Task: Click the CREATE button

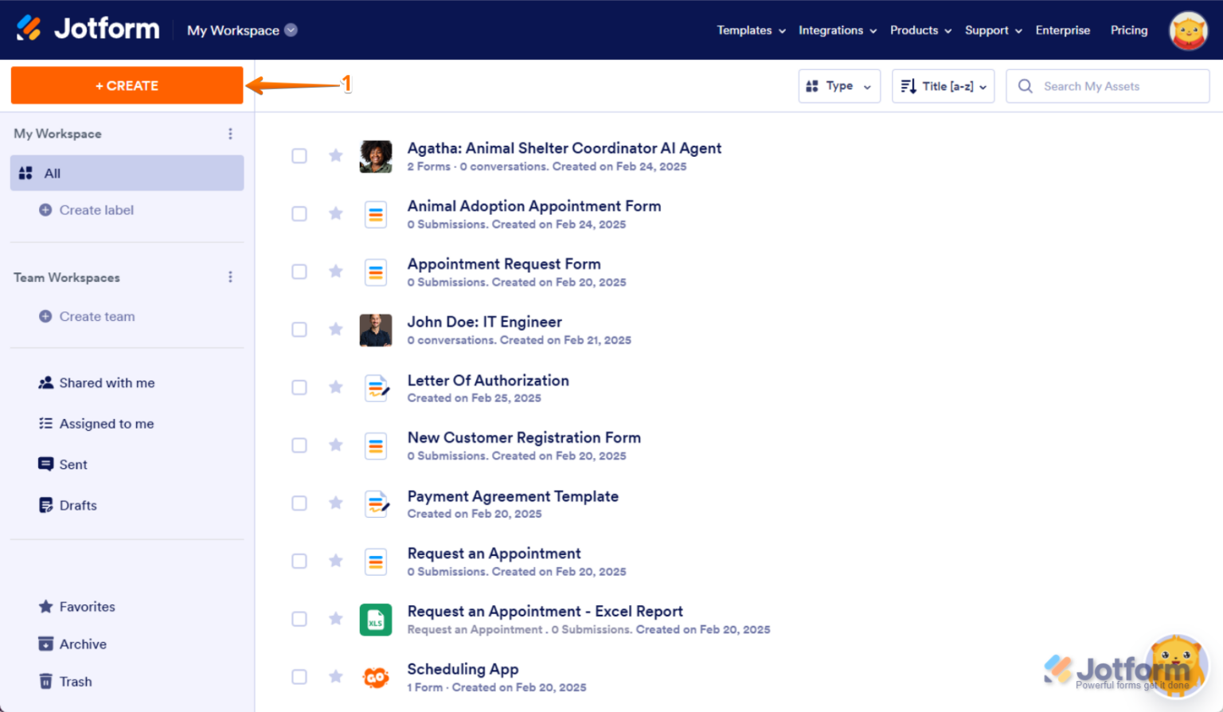Action: pyautogui.click(x=127, y=85)
